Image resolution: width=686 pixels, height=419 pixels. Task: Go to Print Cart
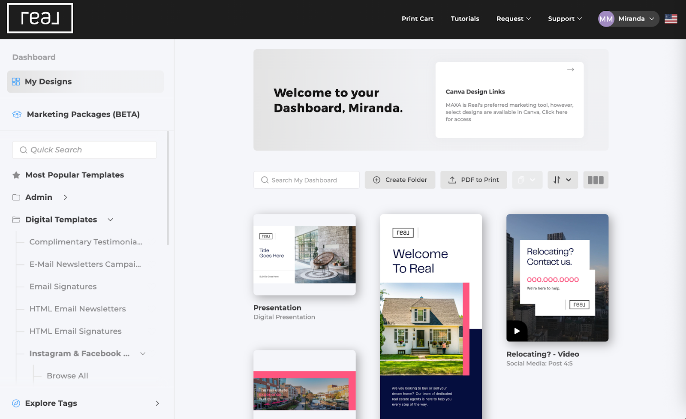[x=417, y=19]
